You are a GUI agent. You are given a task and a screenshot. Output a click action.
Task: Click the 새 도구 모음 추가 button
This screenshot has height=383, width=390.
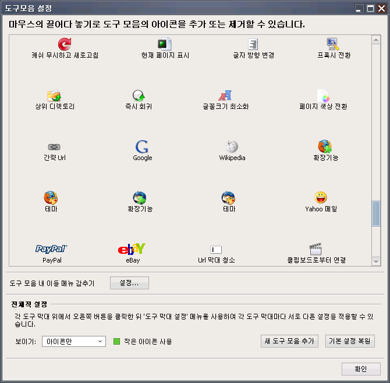point(289,341)
